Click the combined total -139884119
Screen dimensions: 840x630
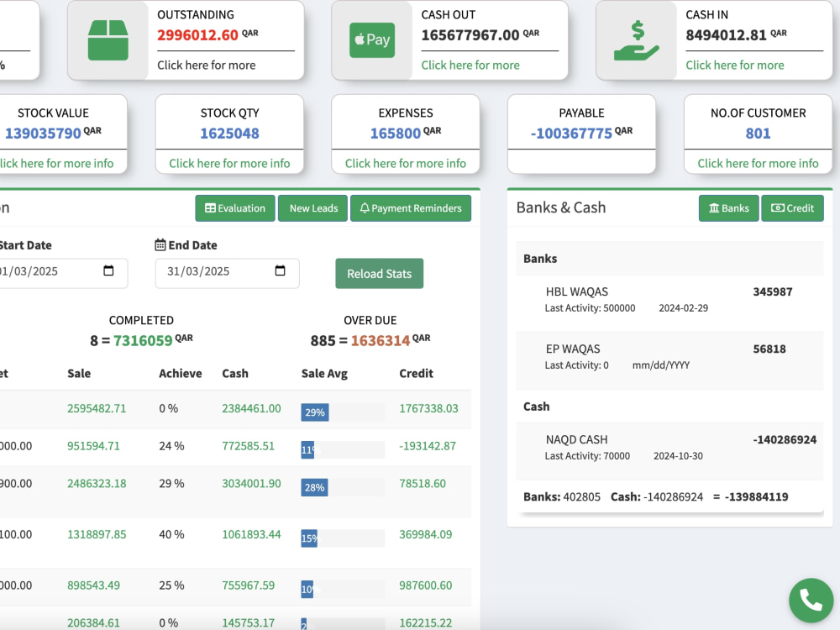pos(757,497)
